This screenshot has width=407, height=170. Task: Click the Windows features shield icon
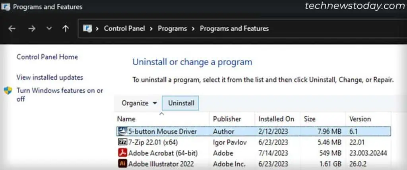click(8, 90)
